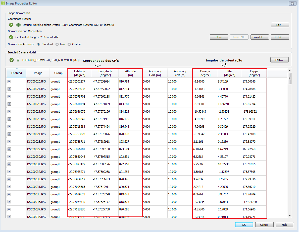Select altitude value 823.627
This screenshot has width=299, height=232.
(130, 142)
